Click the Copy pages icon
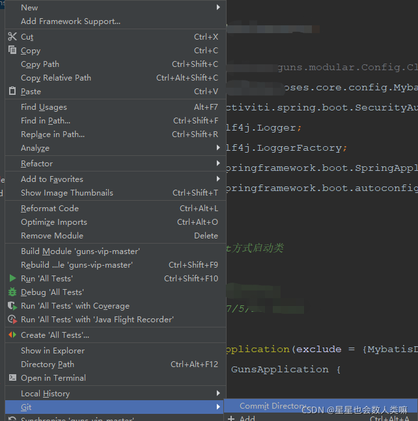Screen dimensions: 418x421 12,50
